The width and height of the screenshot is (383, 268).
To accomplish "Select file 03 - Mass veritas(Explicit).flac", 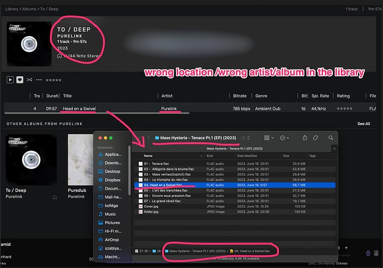I will [x=234, y=175].
